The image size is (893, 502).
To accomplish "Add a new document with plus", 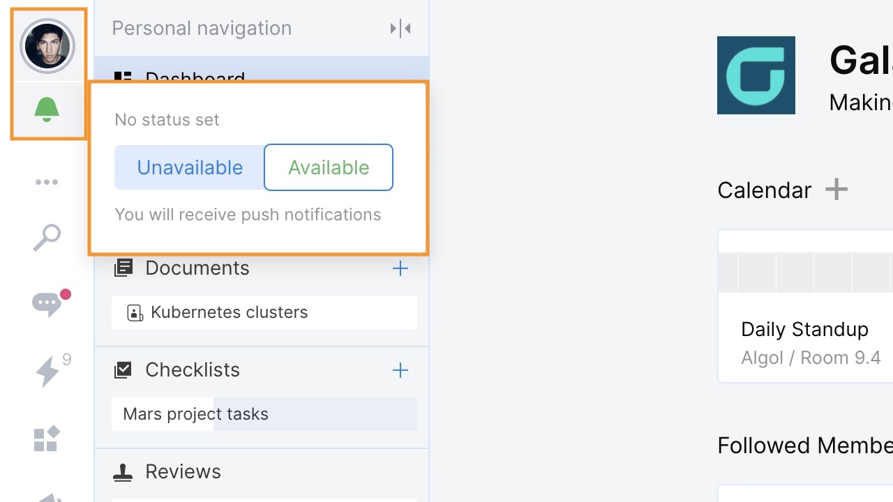I will coord(400,268).
